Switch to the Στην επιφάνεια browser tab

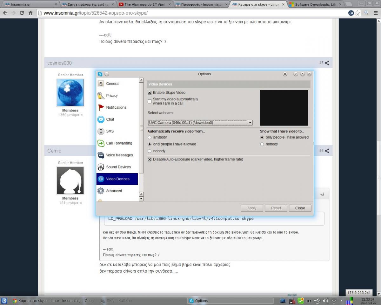click(88, 4)
